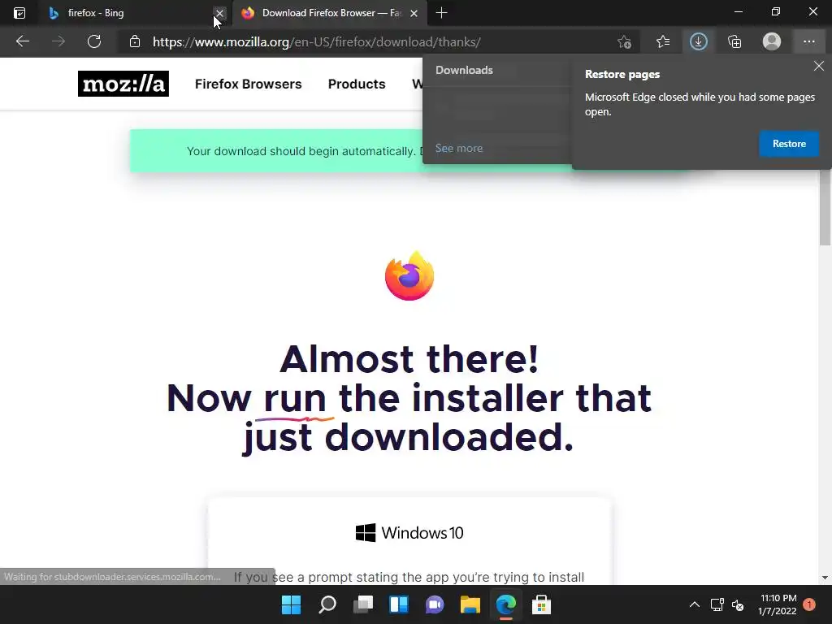Refresh the current page
This screenshot has width=832, height=624.
[x=94, y=41]
